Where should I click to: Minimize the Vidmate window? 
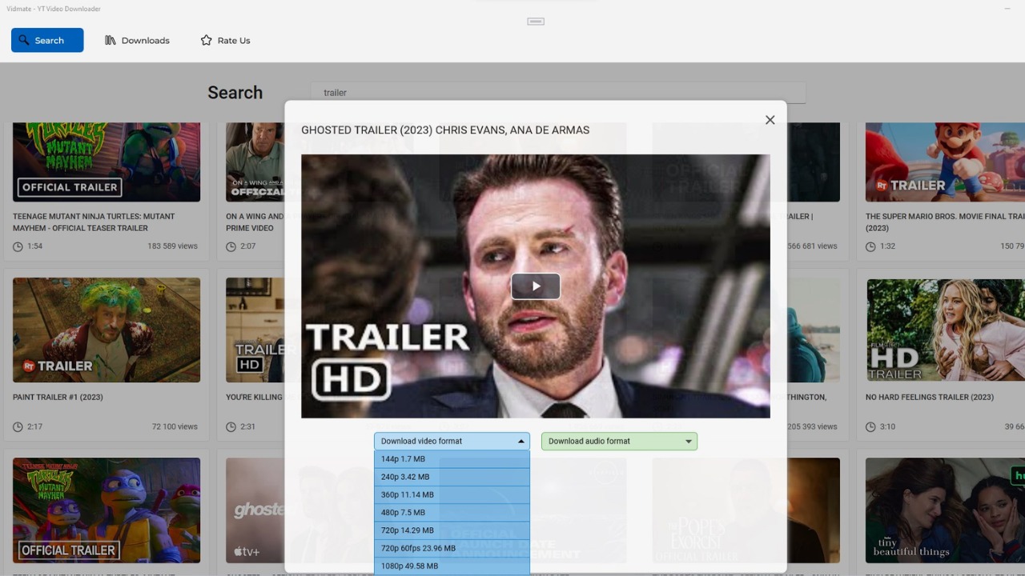[1007, 9]
